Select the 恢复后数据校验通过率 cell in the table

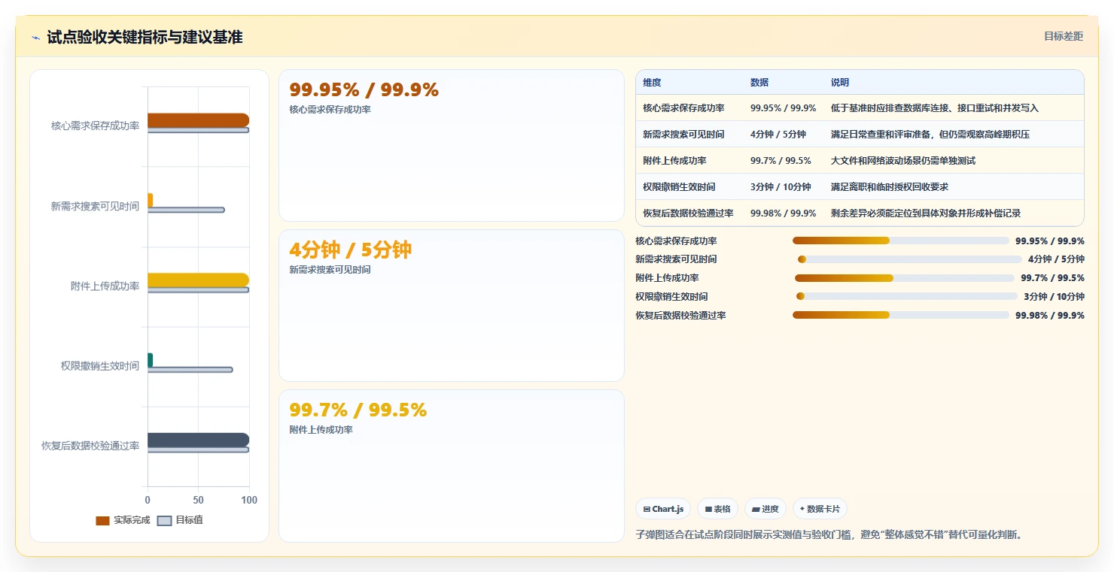click(688, 213)
